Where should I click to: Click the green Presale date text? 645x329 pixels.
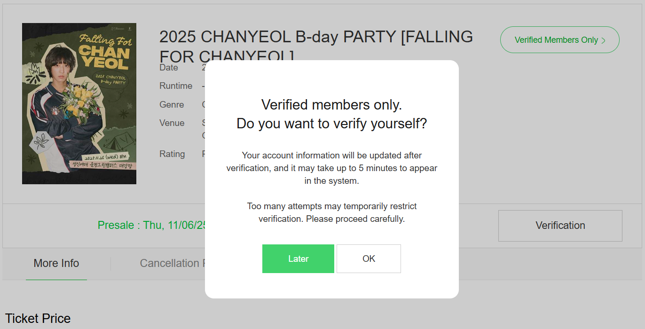point(151,225)
